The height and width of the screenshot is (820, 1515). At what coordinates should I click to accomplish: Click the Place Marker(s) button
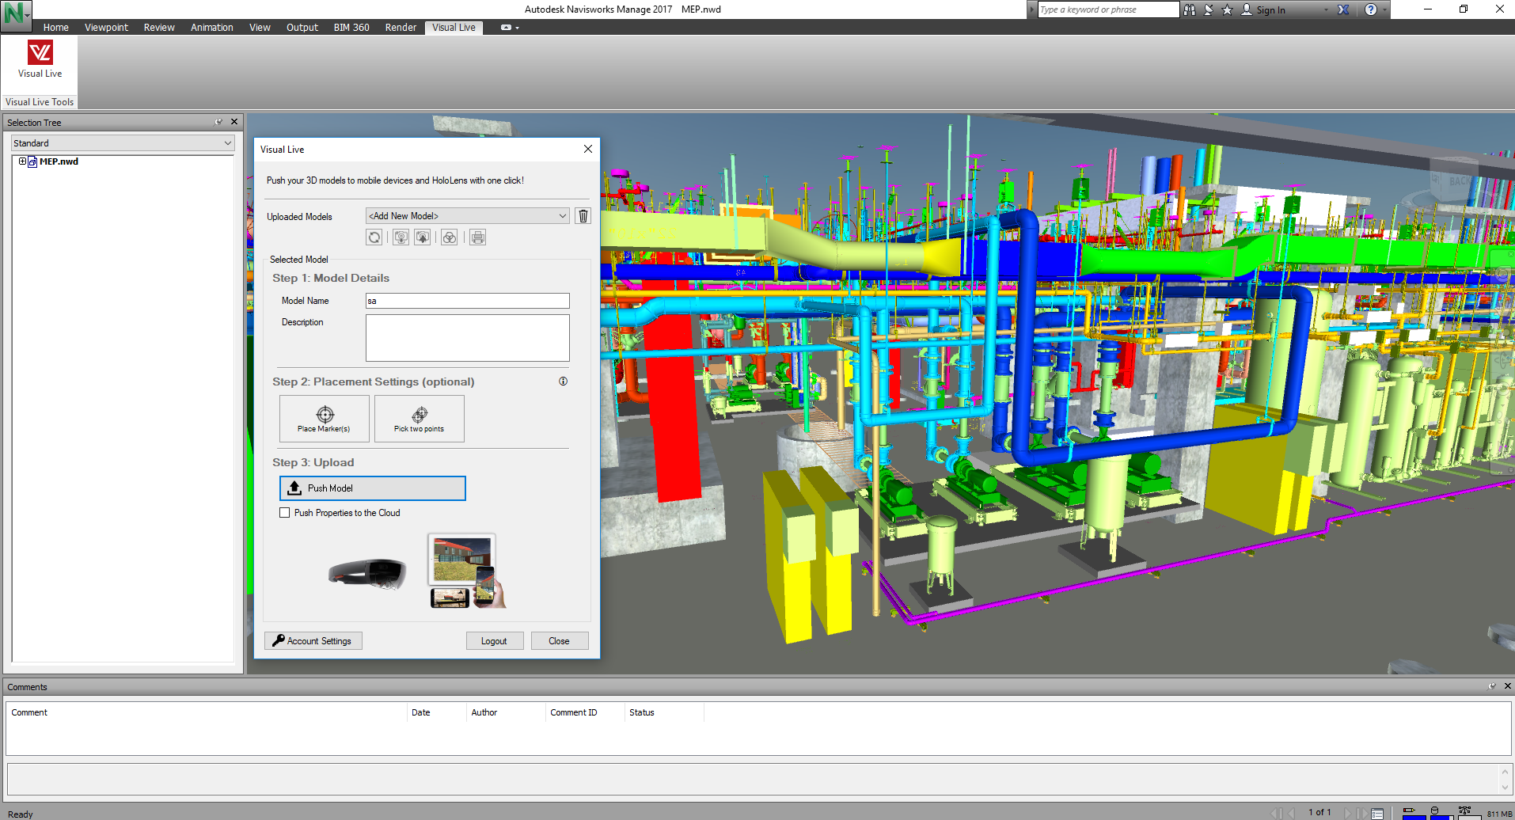(325, 419)
